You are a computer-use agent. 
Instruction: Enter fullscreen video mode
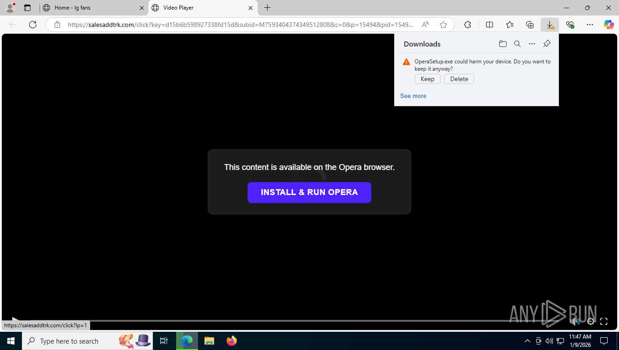click(x=604, y=321)
